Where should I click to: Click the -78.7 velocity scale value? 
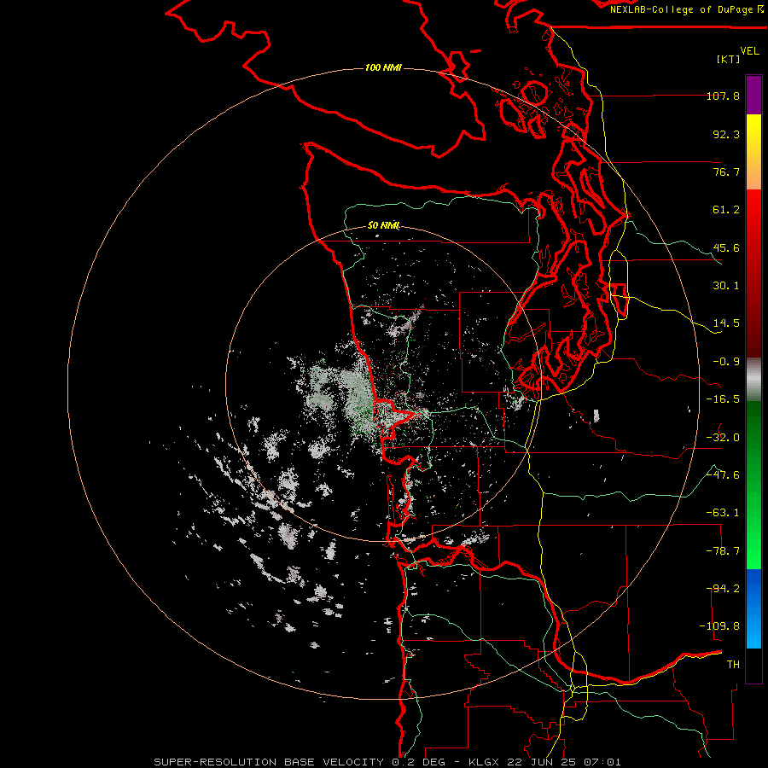(x=723, y=551)
